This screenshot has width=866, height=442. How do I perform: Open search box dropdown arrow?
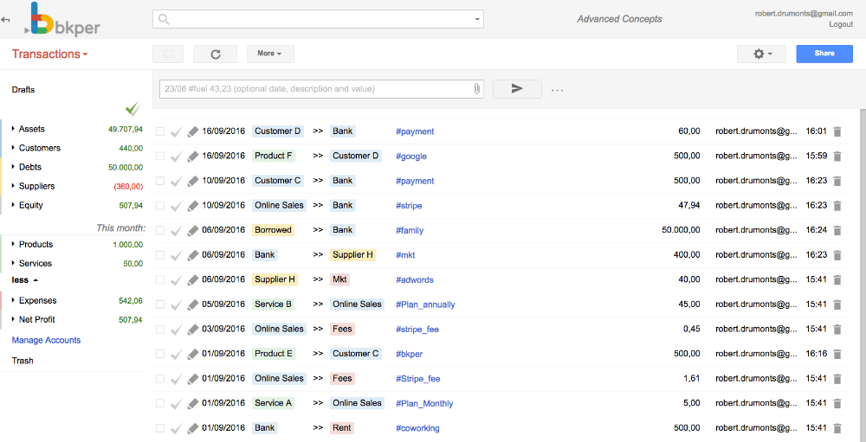pyautogui.click(x=477, y=19)
